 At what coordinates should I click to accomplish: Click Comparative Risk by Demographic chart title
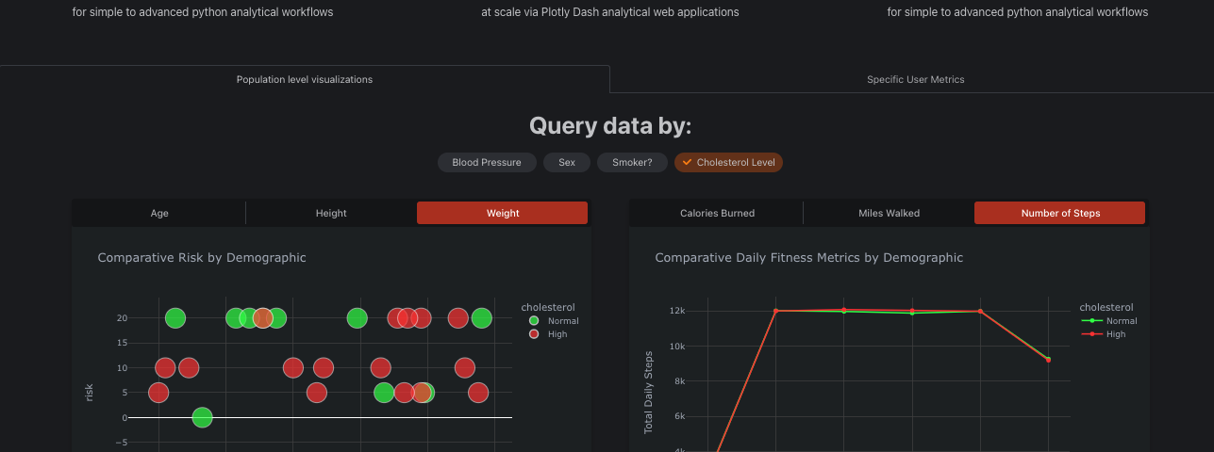click(x=202, y=257)
